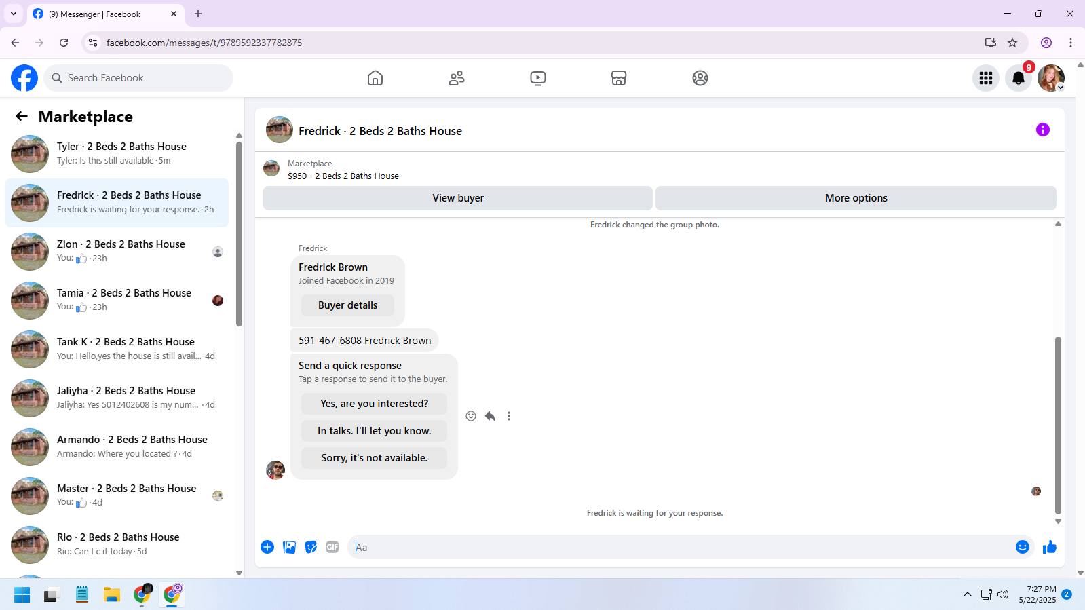Click Fredrick's avatar beside the message
The image size is (1085, 610).
(x=275, y=470)
